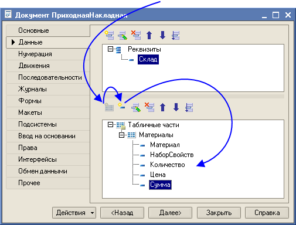Collapse the Табличные части node
Viewport: 296px width, 225px height.
point(110,125)
